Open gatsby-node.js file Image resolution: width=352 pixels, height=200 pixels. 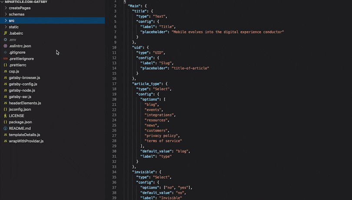(22, 90)
